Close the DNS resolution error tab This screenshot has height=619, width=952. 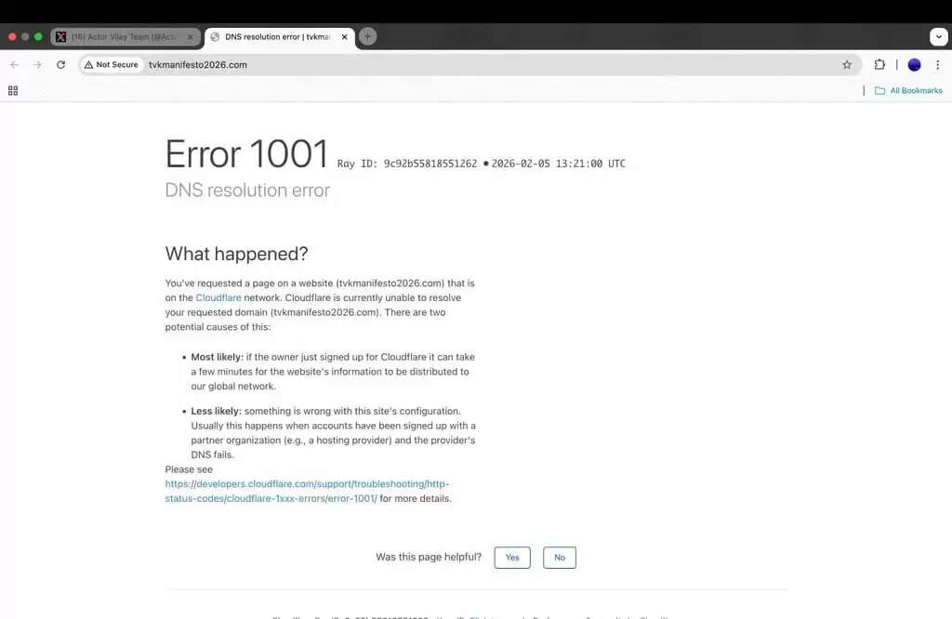[345, 37]
